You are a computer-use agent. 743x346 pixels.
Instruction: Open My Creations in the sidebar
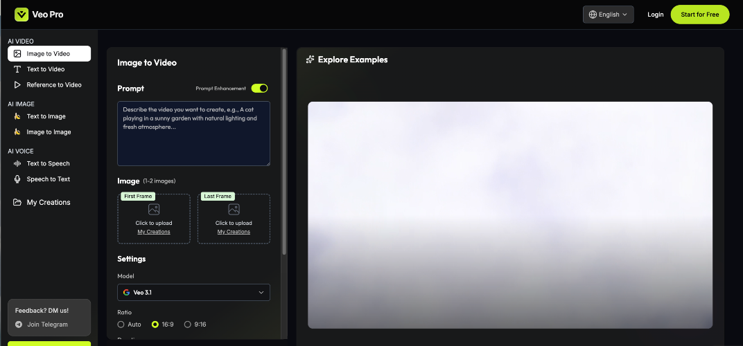point(49,202)
